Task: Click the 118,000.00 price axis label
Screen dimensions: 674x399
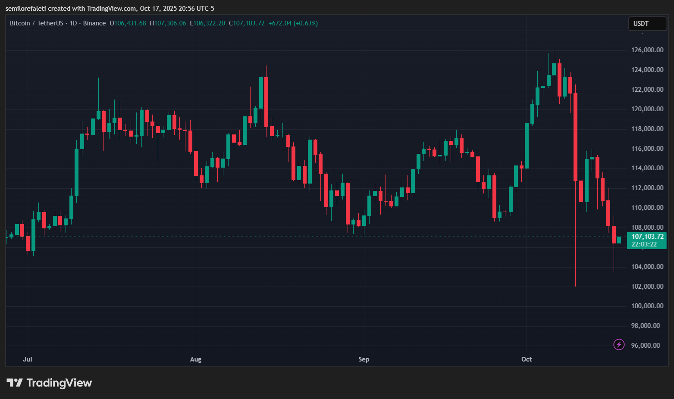Action: tap(647, 129)
